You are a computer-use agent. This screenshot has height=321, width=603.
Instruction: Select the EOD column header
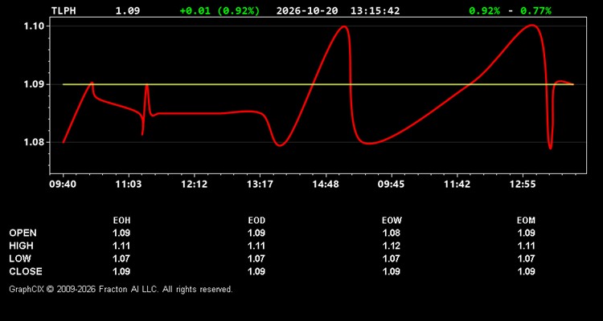(x=256, y=221)
